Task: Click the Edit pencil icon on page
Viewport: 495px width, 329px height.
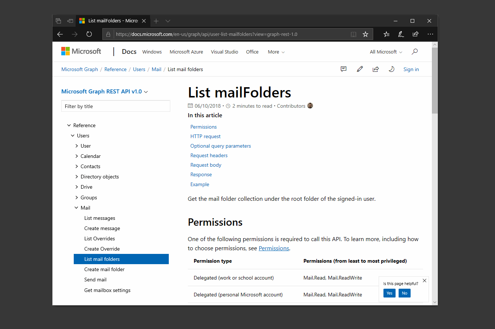Action: point(360,69)
